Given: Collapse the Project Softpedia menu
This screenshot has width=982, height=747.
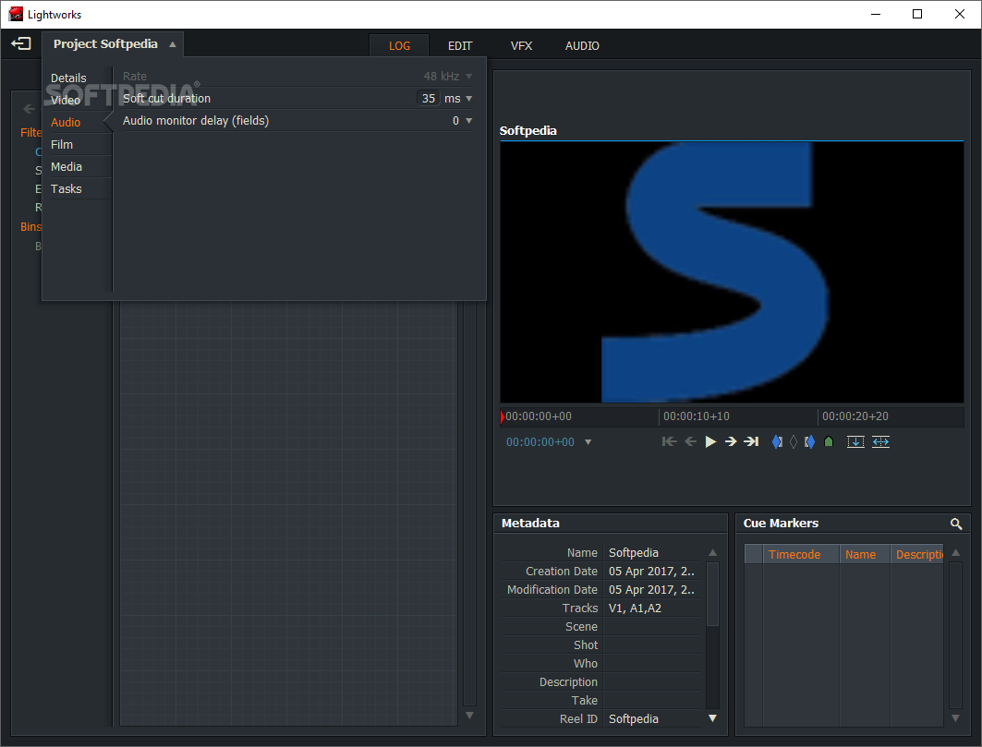Looking at the screenshot, I should (172, 44).
